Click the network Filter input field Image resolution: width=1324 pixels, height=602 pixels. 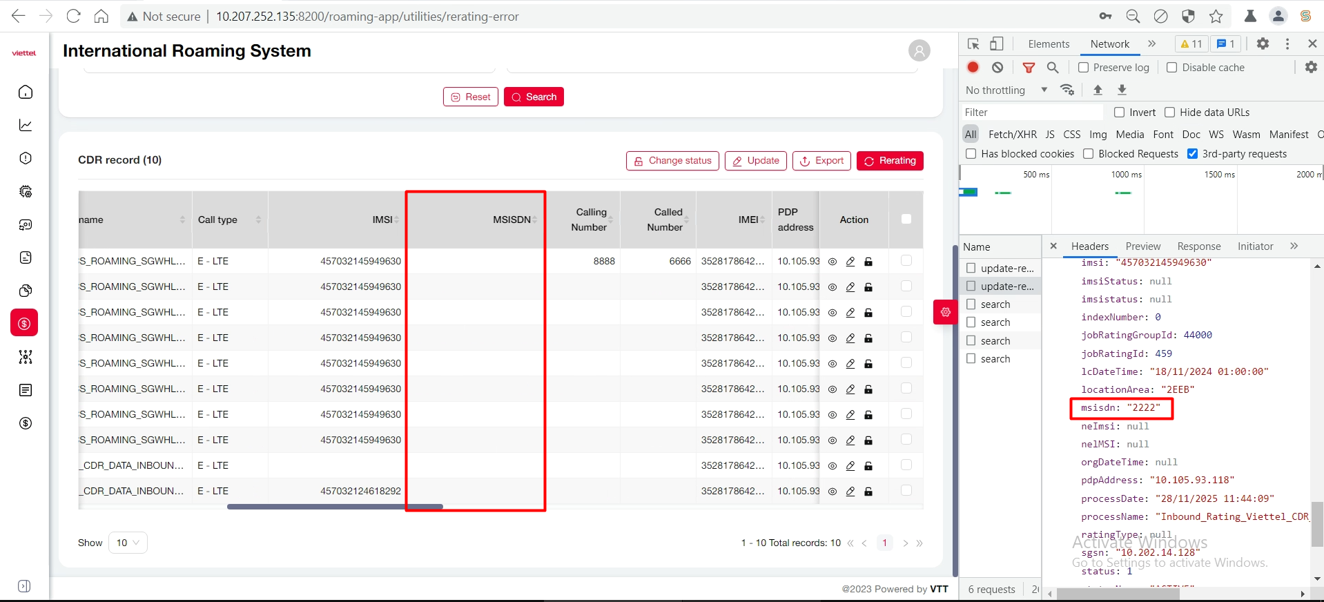[1032, 112]
